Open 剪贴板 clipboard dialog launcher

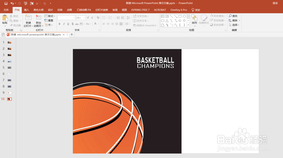point(21,30)
